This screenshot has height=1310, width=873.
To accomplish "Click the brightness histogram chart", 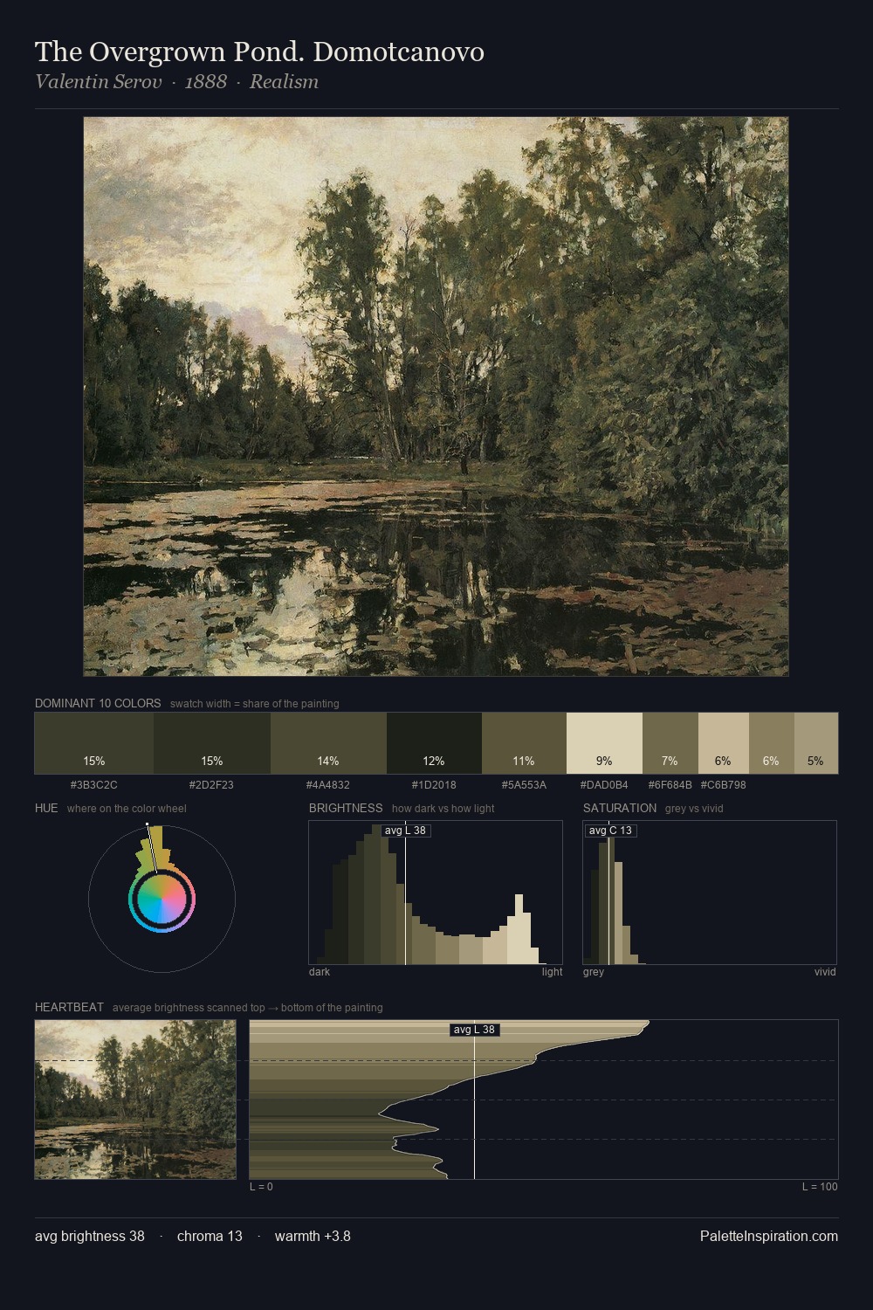I will click(436, 893).
